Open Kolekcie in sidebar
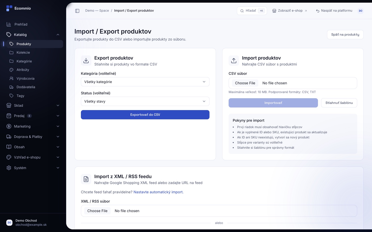 pos(35,52)
